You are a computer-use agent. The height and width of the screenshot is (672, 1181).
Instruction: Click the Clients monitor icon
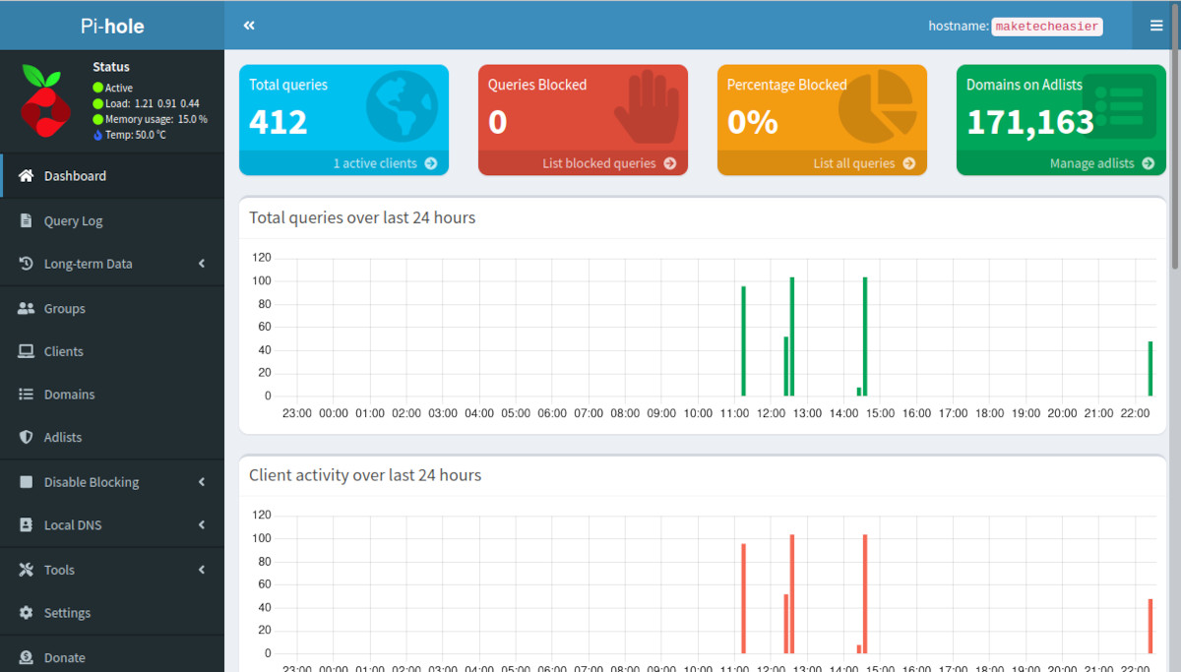coord(25,351)
